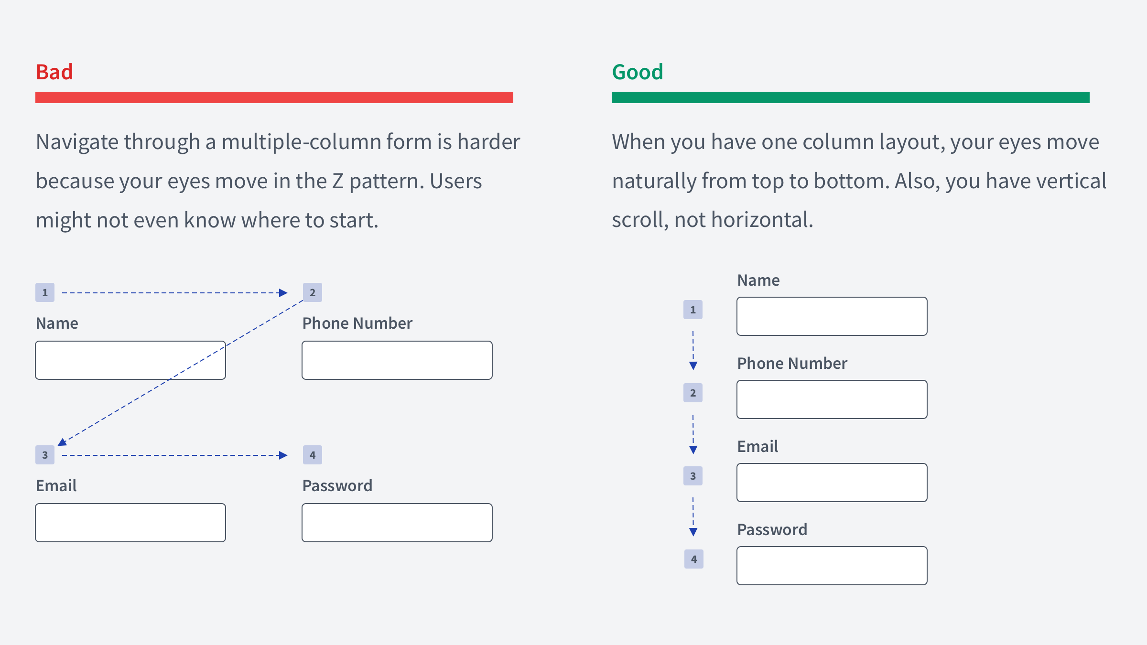Click the green "Good" heading

638,72
